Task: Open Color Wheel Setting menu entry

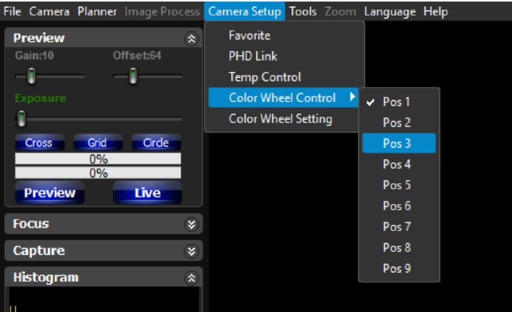Action: click(280, 119)
